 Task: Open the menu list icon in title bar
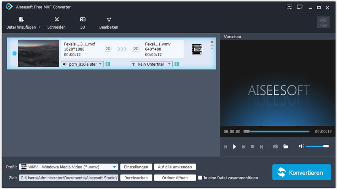point(300,7)
